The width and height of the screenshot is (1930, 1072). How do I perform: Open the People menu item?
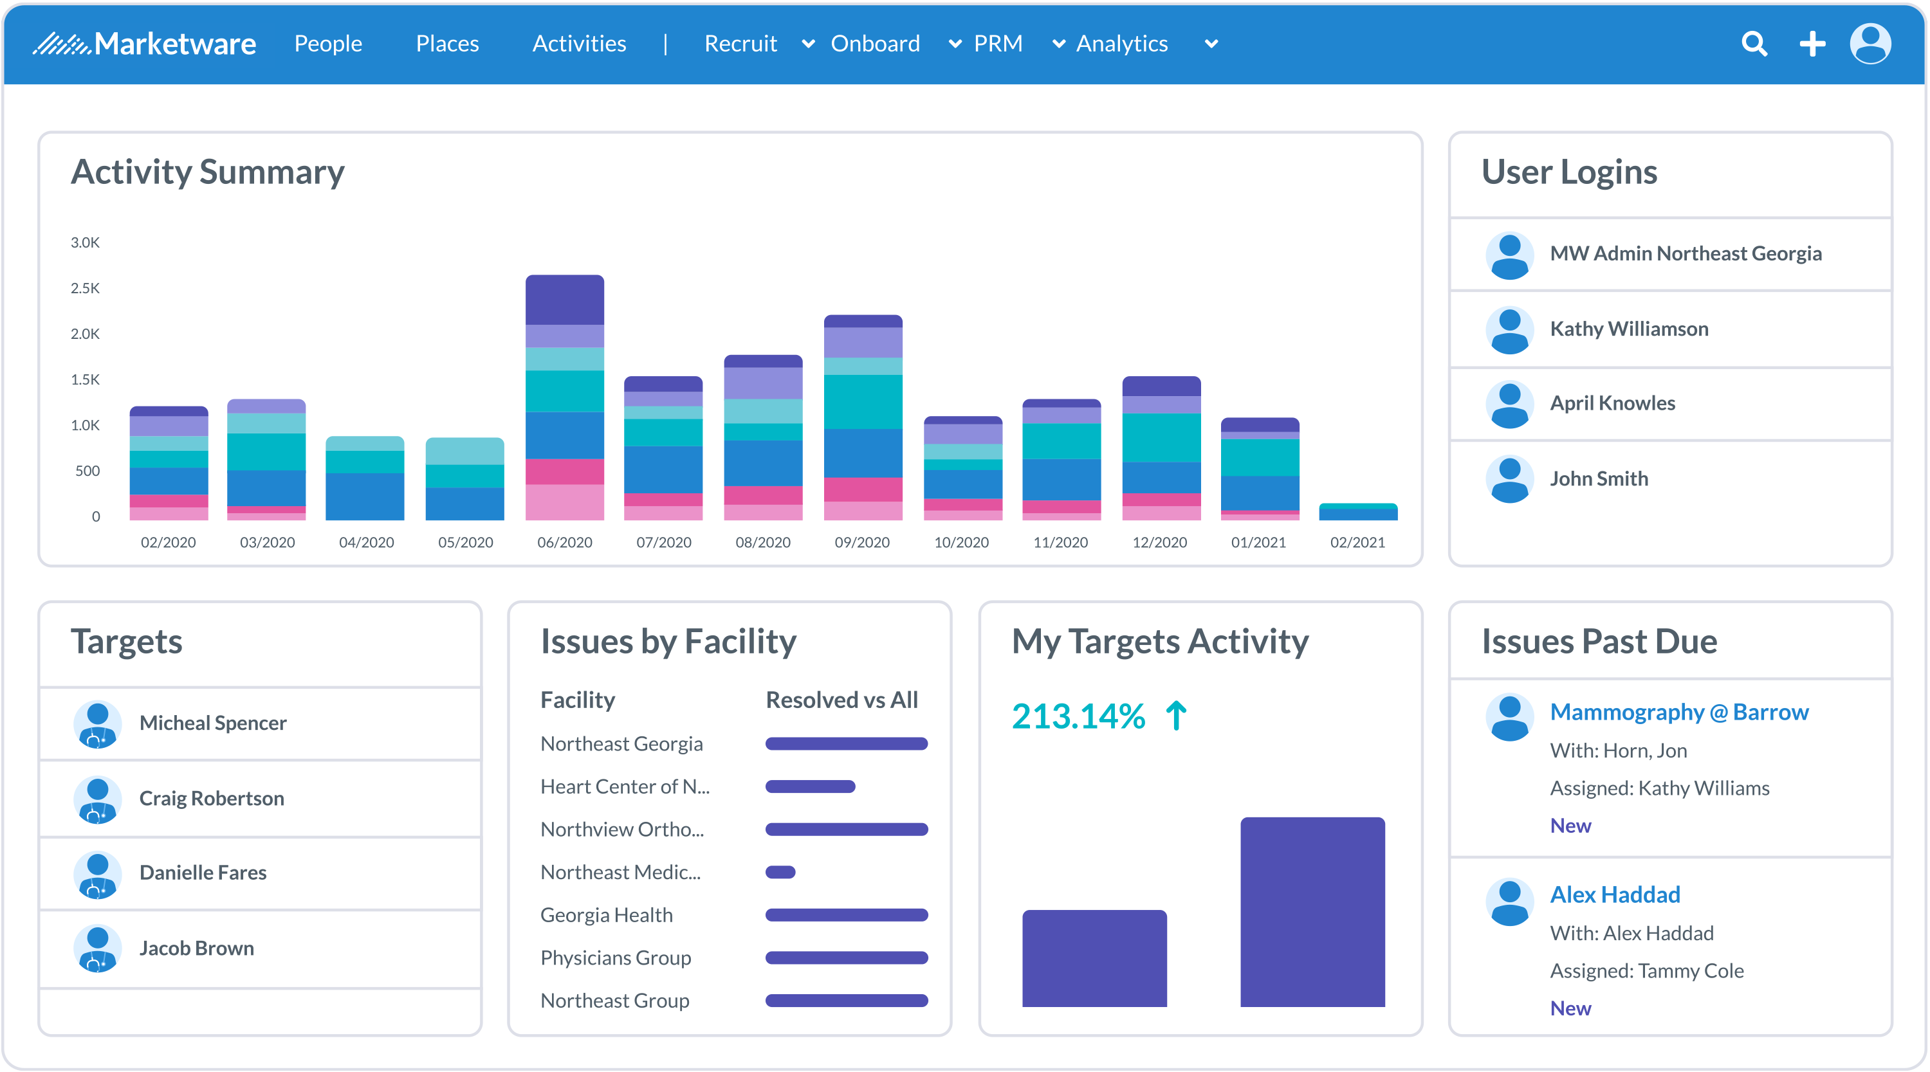pyautogui.click(x=328, y=44)
